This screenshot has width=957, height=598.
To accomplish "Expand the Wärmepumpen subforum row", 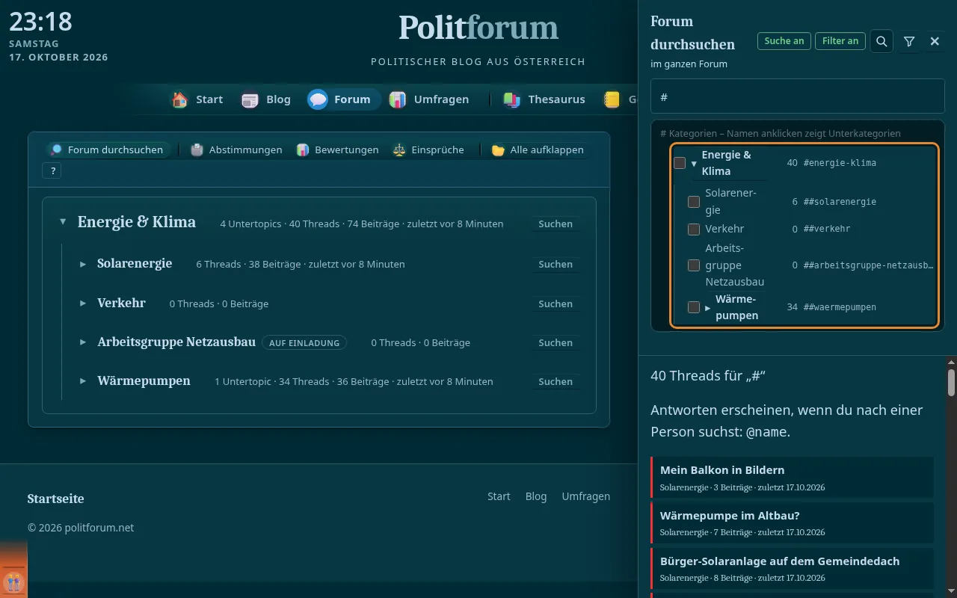I will coord(83,381).
